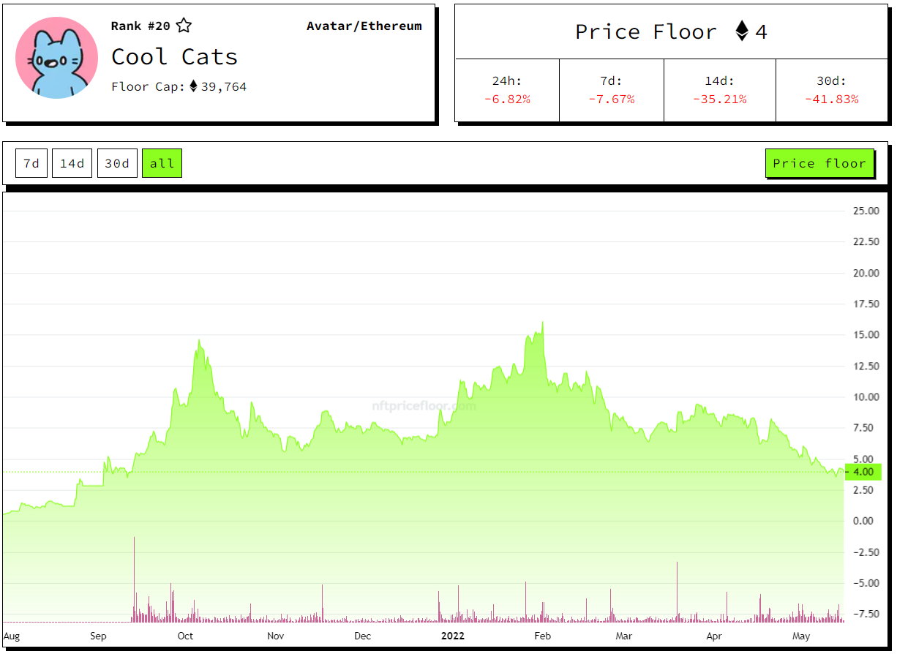
Task: Click the Price floor button
Action: click(819, 163)
